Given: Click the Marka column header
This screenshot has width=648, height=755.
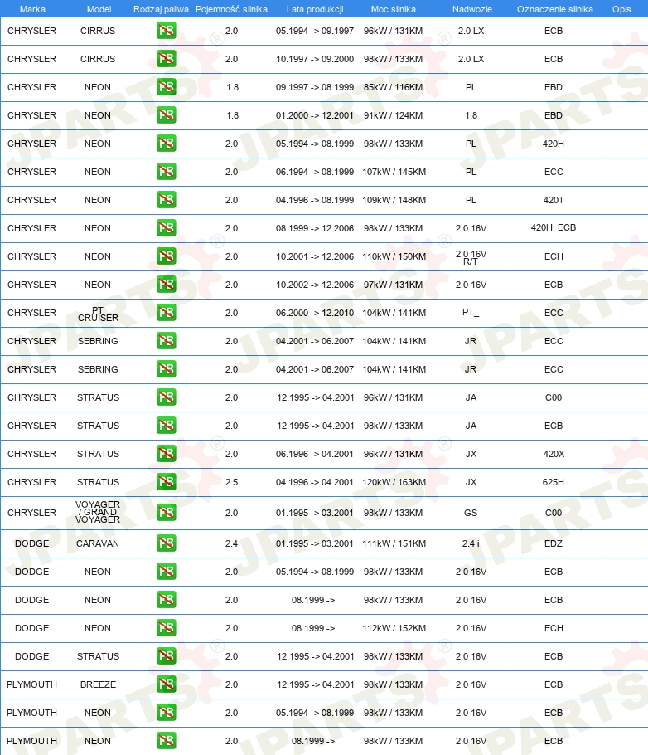Looking at the screenshot, I should (x=32, y=9).
